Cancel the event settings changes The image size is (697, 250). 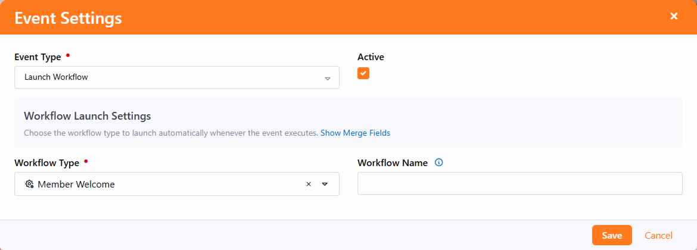click(658, 235)
